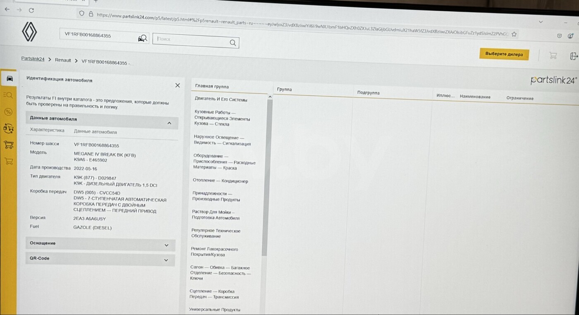
Task: Select Кузовные Работы main group
Action: pos(222,118)
